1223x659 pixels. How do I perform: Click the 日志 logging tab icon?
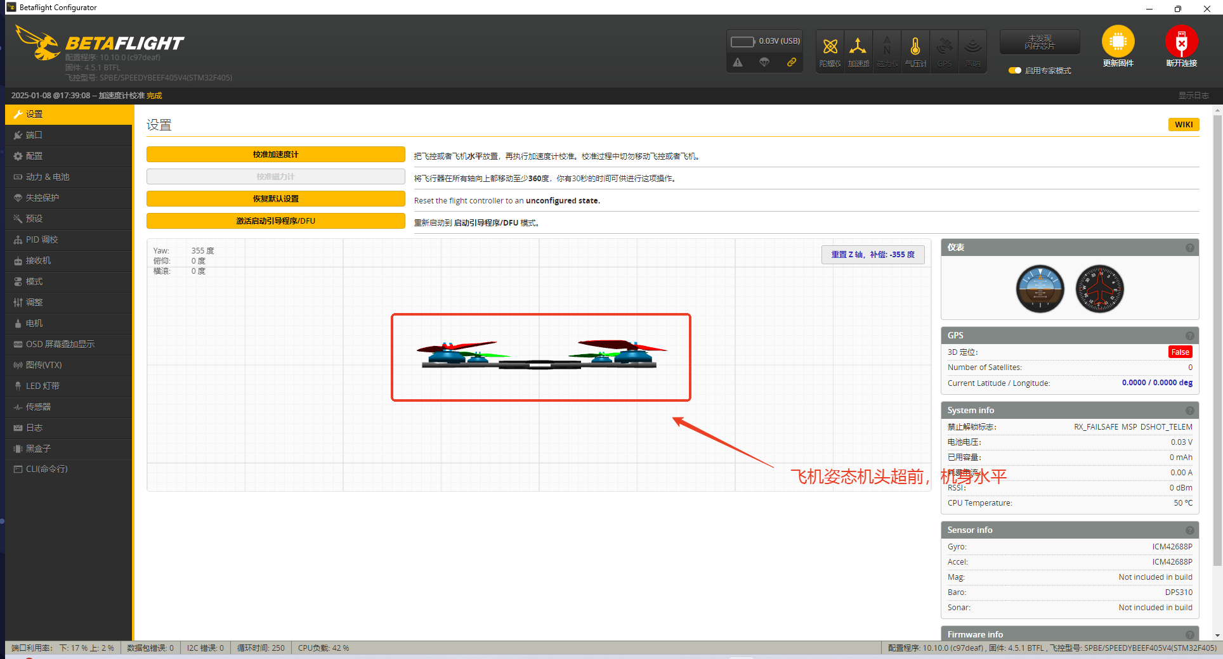pyautogui.click(x=18, y=428)
